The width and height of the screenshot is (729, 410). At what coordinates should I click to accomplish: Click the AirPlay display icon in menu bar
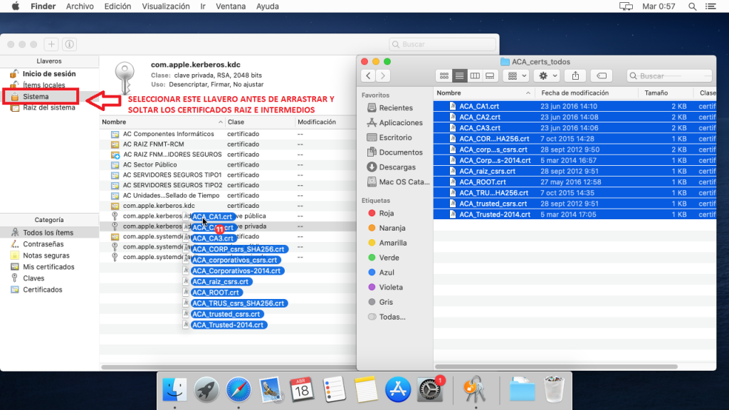pyautogui.click(x=626, y=6)
